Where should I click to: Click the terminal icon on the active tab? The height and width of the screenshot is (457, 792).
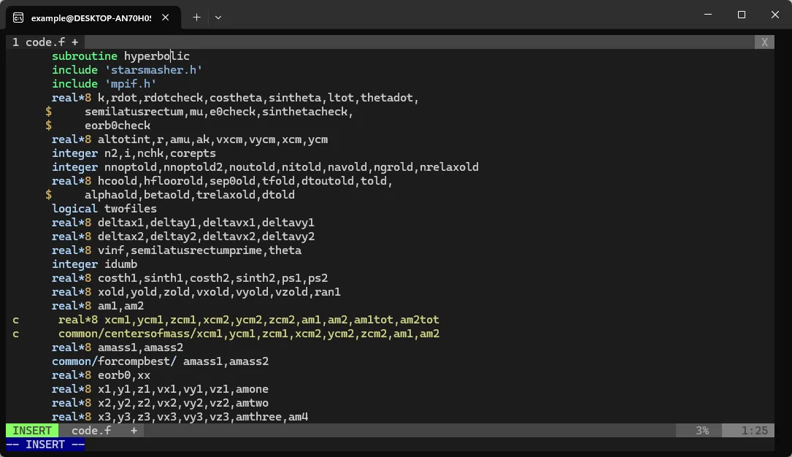pyautogui.click(x=18, y=17)
